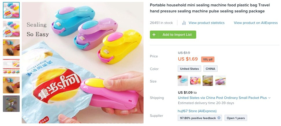The width and height of the screenshot is (281, 126).
Task: Select the United States option
Action: pos(189,69)
